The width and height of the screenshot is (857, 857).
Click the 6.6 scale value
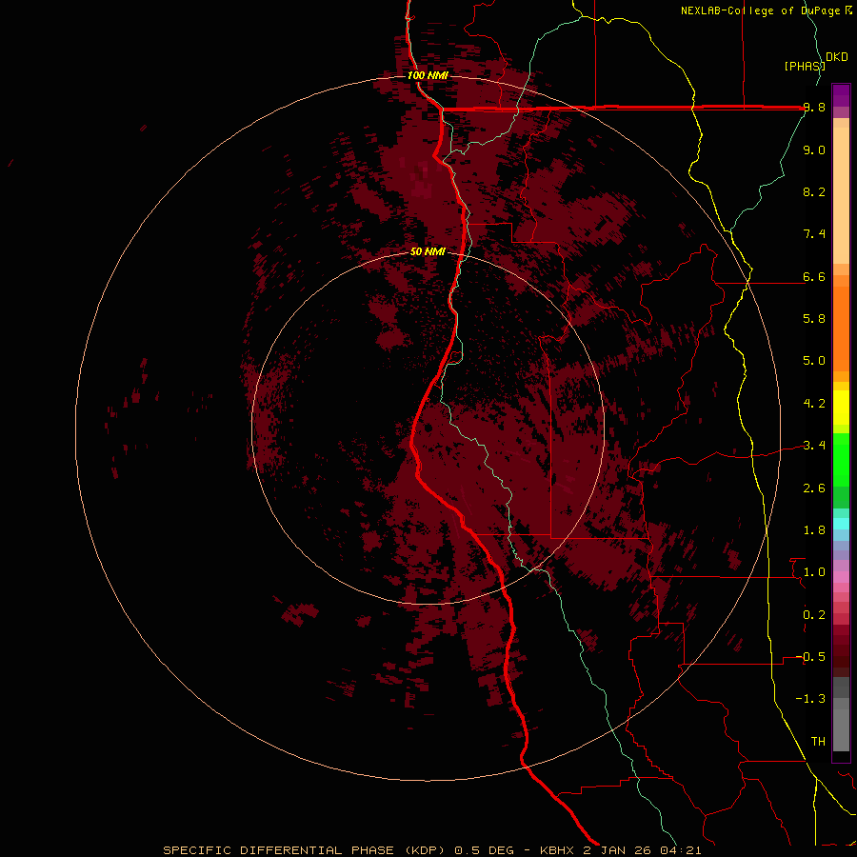[814, 276]
